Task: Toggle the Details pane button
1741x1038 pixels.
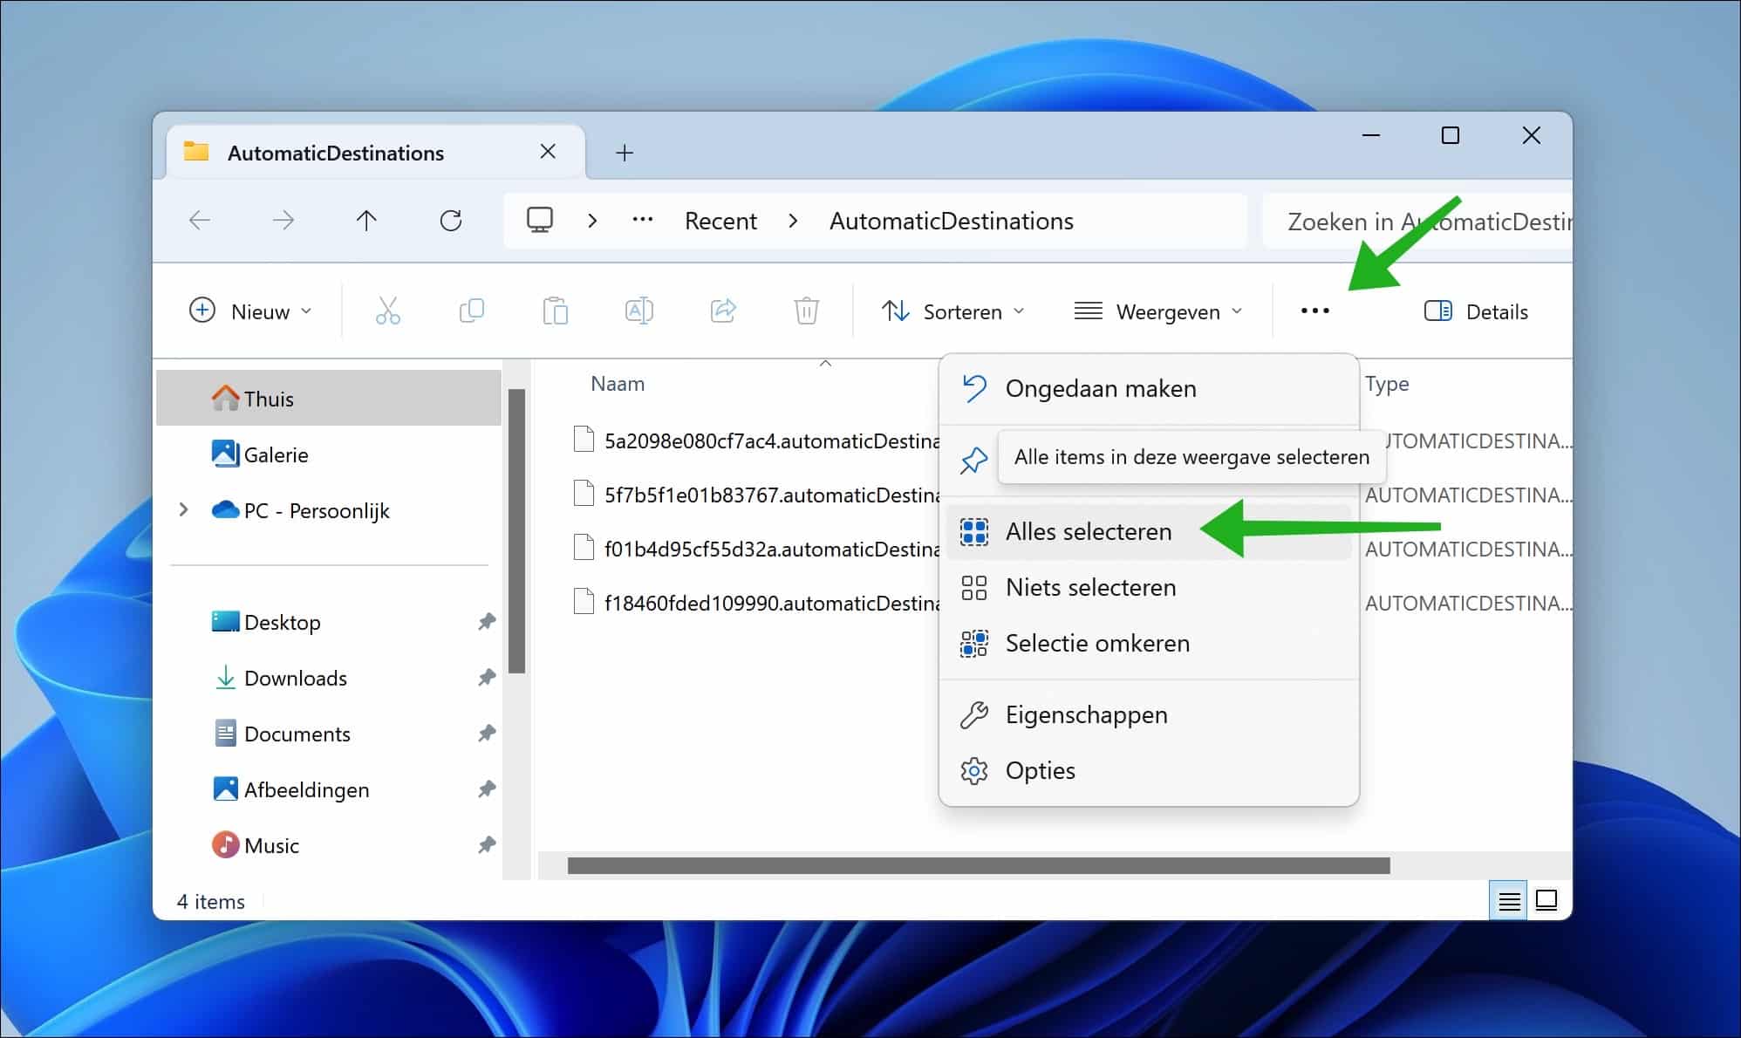Action: [1476, 311]
